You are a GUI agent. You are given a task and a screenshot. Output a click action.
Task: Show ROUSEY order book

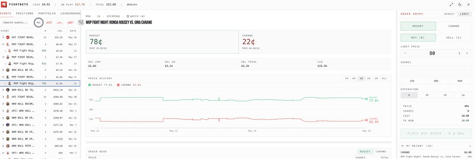(x=365, y=151)
